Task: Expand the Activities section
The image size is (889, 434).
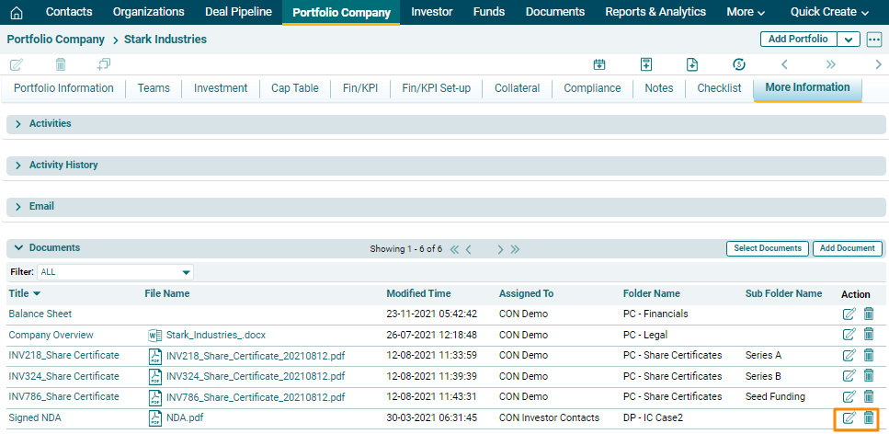Action: click(17, 123)
